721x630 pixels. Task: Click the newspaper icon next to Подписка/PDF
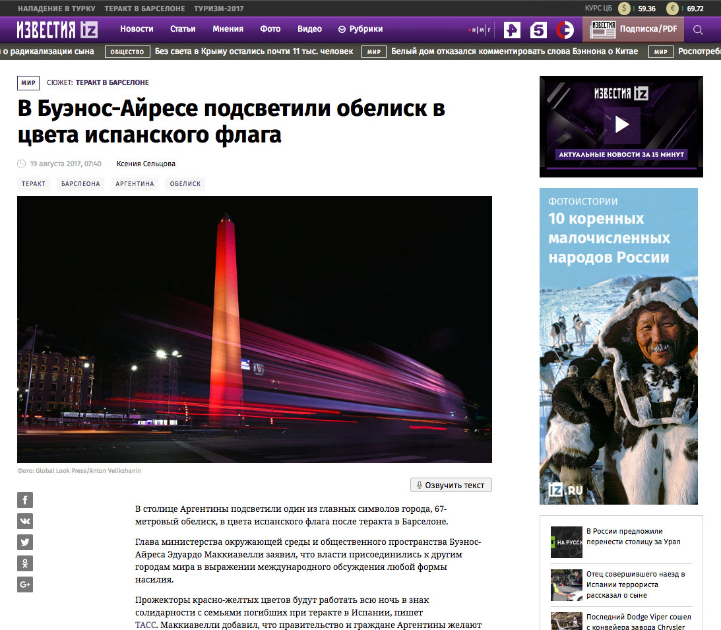coord(603,30)
